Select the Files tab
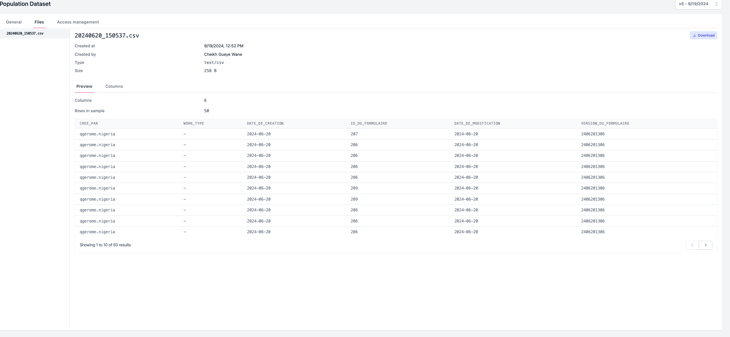Image resolution: width=730 pixels, height=337 pixels. pos(39,22)
